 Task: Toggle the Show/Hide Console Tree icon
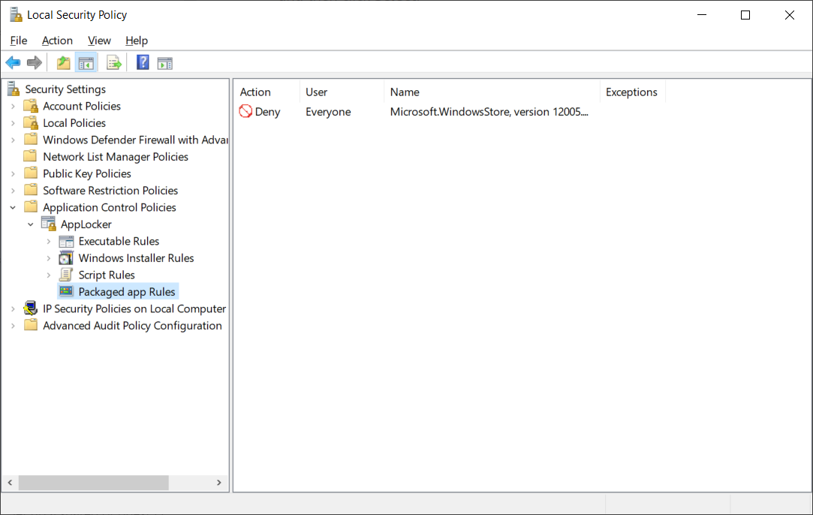[86, 63]
